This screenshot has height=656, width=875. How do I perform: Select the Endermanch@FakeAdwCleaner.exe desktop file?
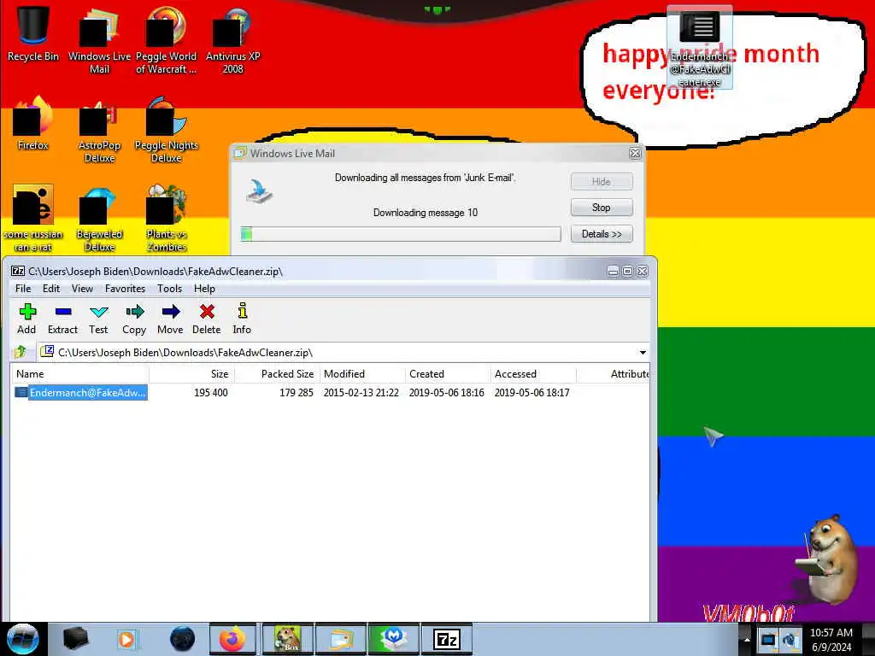(700, 48)
